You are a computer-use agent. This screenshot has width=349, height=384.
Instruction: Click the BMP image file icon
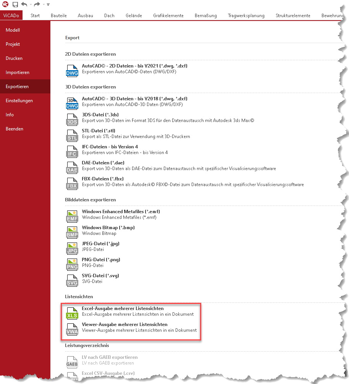[72, 232]
